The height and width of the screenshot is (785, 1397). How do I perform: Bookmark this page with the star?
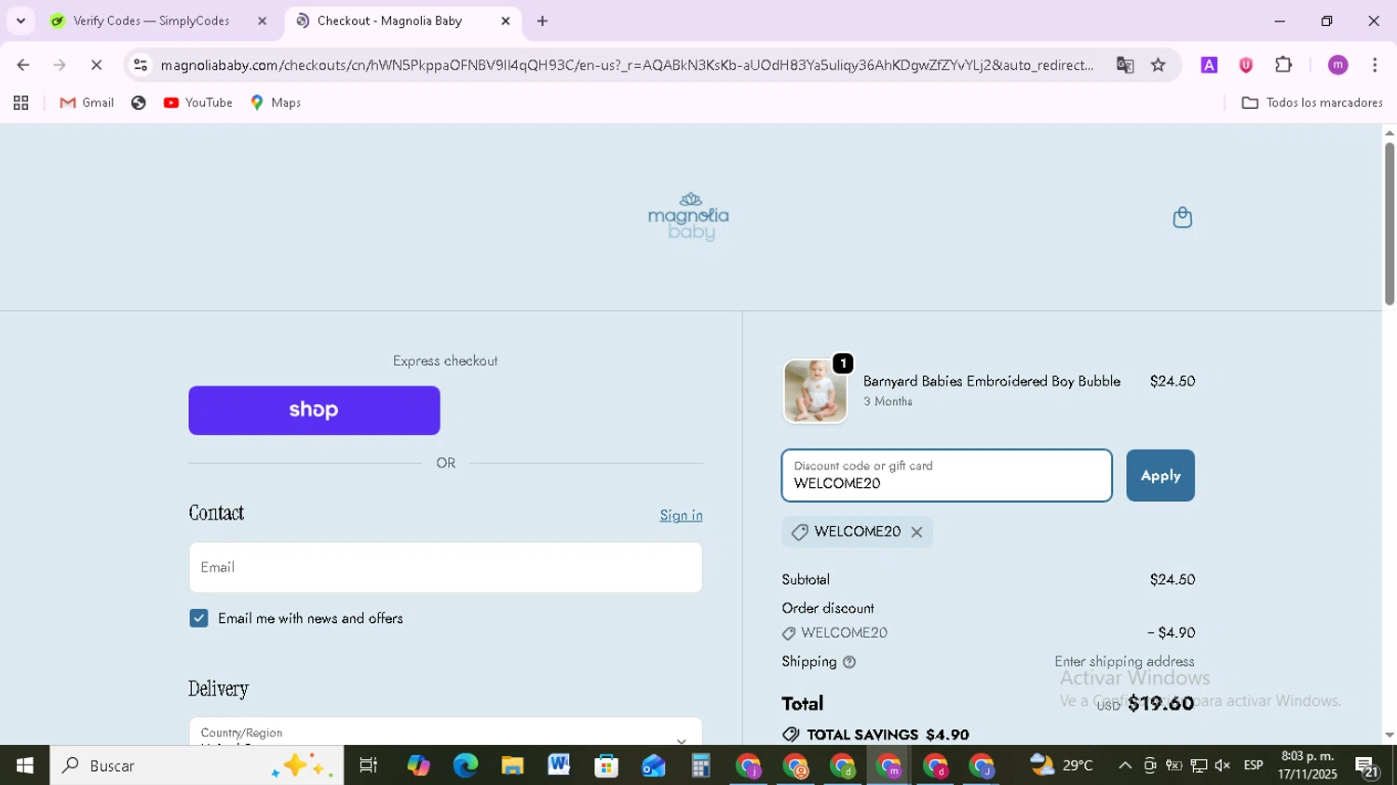pyautogui.click(x=1158, y=65)
